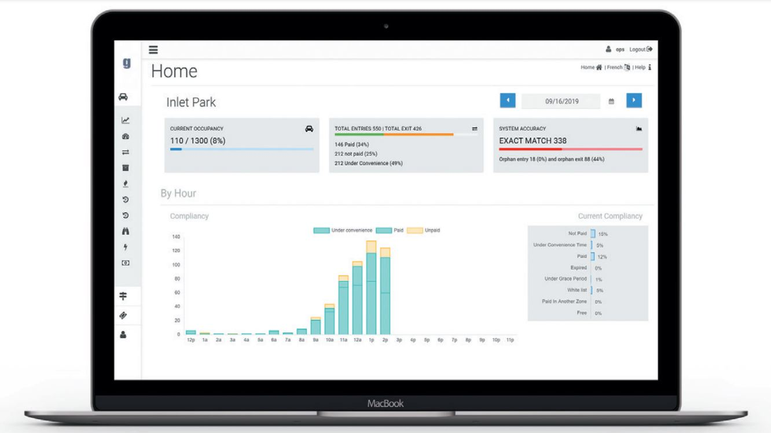The width and height of the screenshot is (771, 433).
Task: Select the lightning bolt sidebar icon
Action: tap(125, 247)
